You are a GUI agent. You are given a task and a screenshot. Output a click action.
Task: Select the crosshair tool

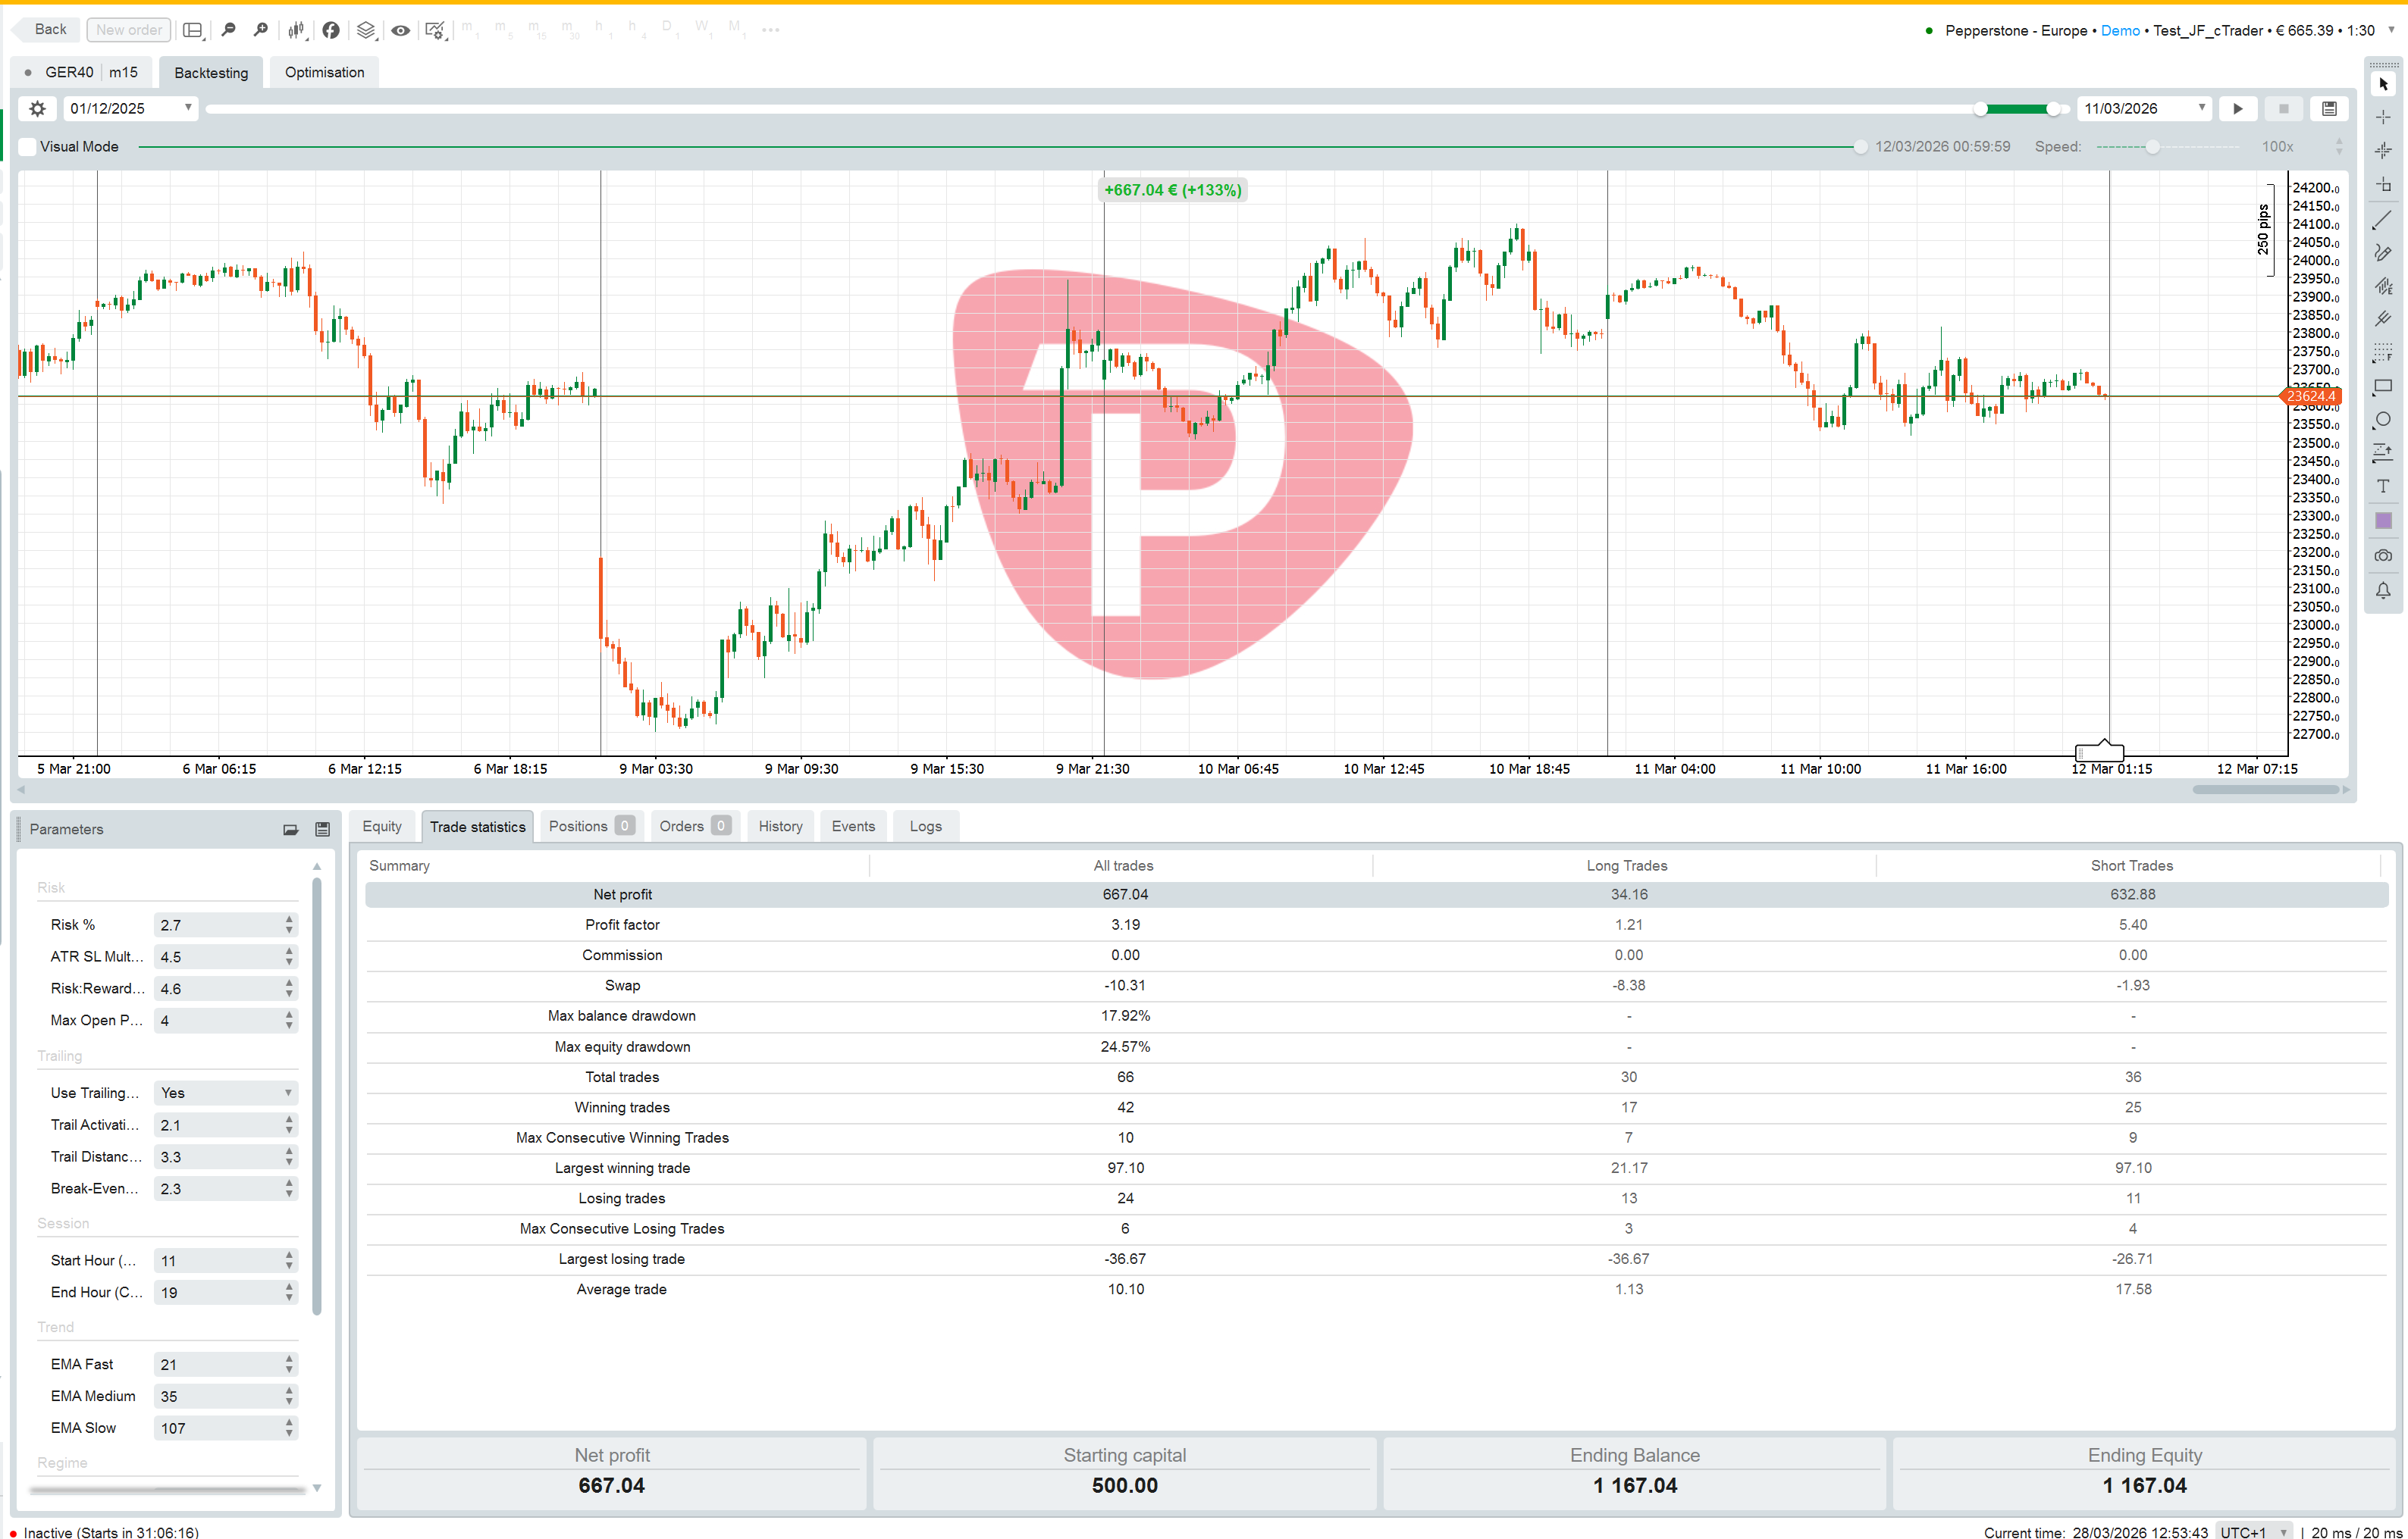2382,118
